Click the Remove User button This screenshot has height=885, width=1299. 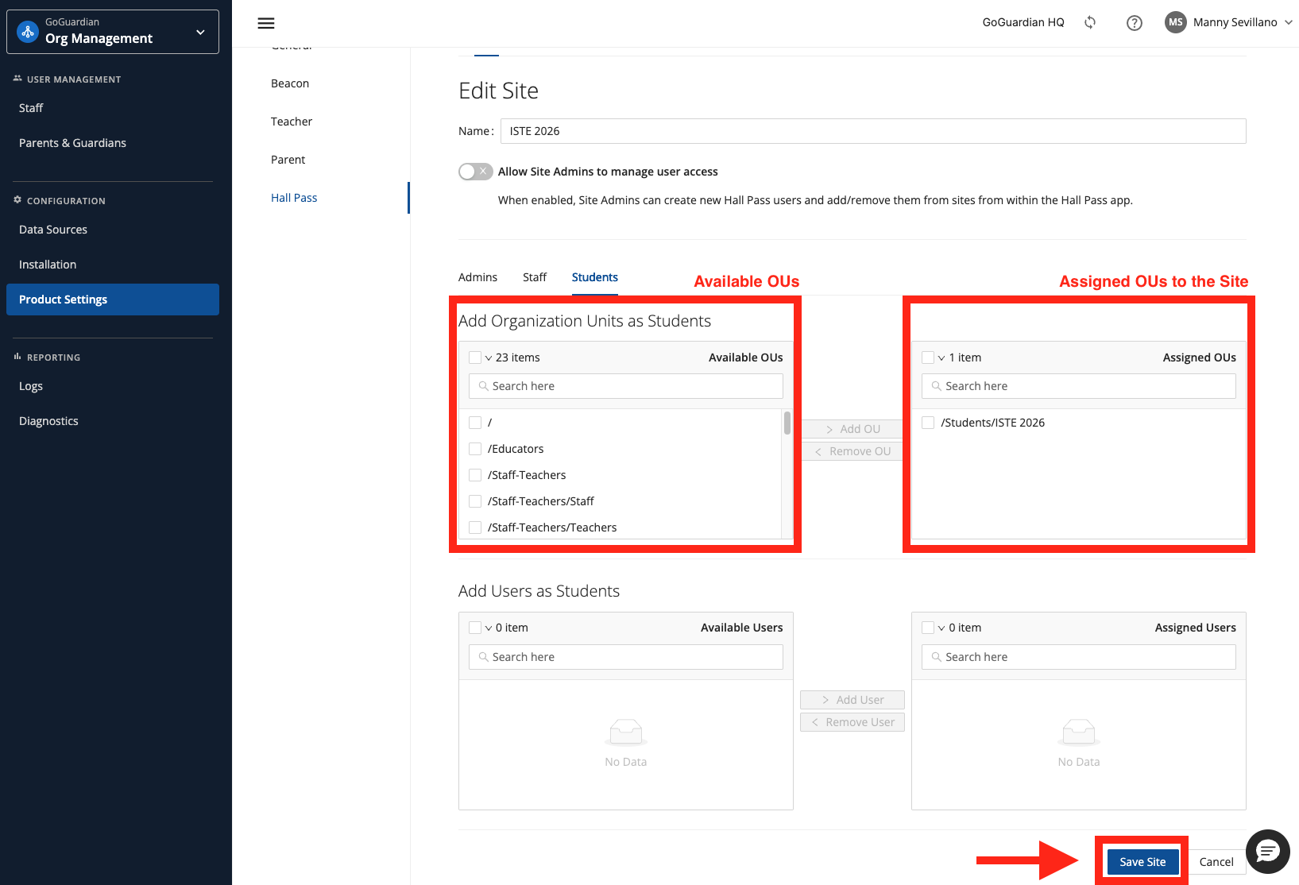[852, 722]
